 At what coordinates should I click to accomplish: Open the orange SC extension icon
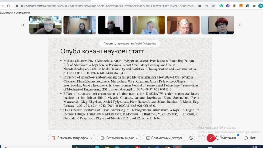pos(241,6)
